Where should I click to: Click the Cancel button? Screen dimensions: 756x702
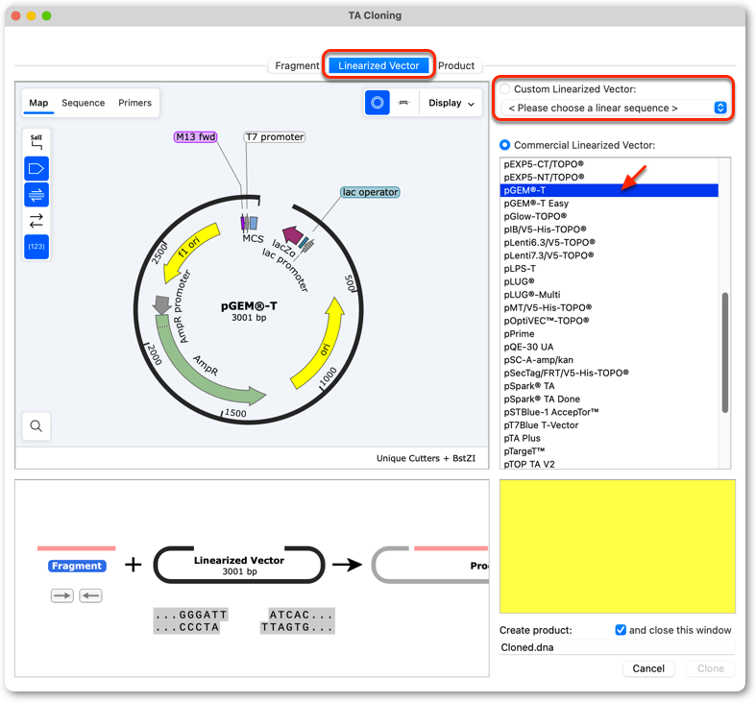pos(648,668)
